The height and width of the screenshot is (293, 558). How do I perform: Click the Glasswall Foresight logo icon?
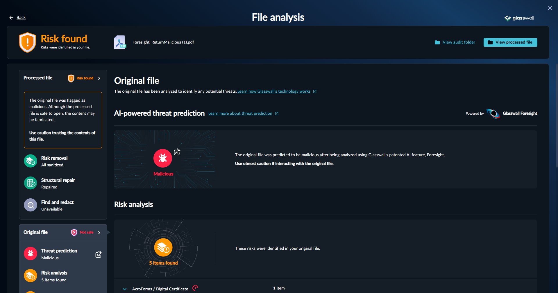coord(493,114)
